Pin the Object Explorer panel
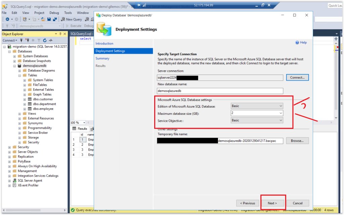The image size is (344, 215). [60, 34]
